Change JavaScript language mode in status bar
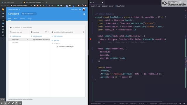187x105 pixels. [153, 104]
